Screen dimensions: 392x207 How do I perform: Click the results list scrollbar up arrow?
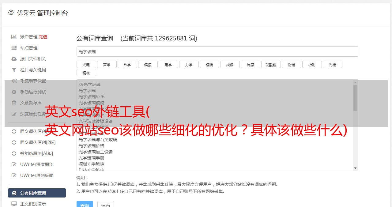(356, 82)
